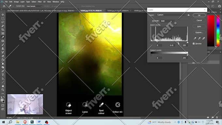
Task: Click the midtone input field showing 0.42
Action: [x=172, y=45]
